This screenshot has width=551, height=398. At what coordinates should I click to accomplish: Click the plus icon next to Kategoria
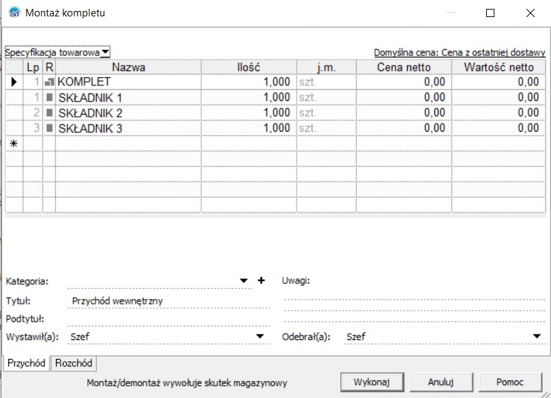pos(260,281)
